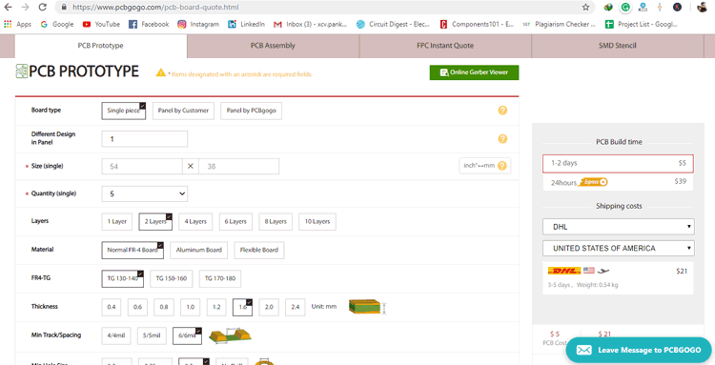Choose the Aluminum Board material
This screenshot has height=365, width=715.
click(x=199, y=250)
